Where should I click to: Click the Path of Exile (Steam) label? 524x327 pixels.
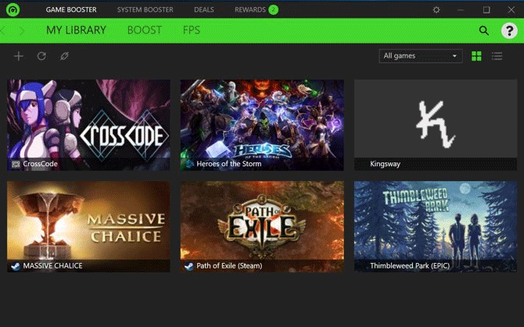229,265
